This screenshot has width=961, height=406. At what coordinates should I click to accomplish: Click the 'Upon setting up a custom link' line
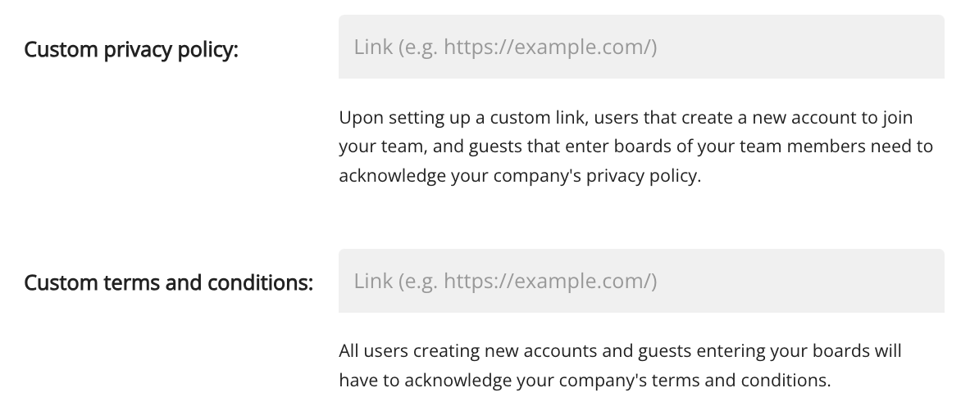point(626,117)
